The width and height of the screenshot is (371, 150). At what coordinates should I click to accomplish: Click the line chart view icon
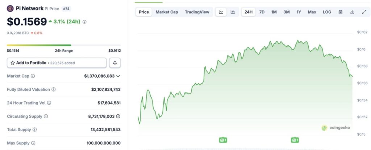click(221, 12)
